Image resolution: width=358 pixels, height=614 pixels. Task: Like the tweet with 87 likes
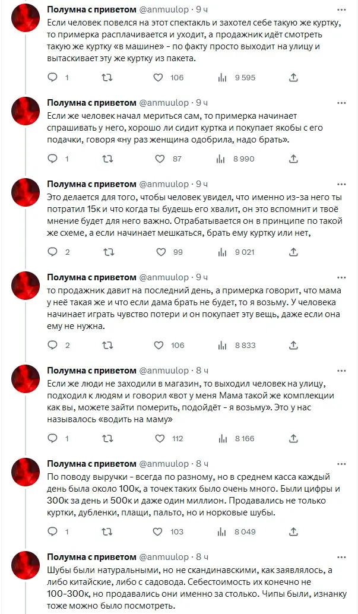click(x=160, y=159)
